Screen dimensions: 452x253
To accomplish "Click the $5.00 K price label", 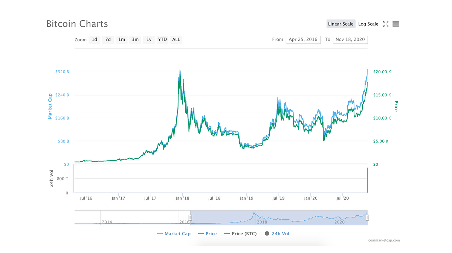I will click(x=381, y=141).
